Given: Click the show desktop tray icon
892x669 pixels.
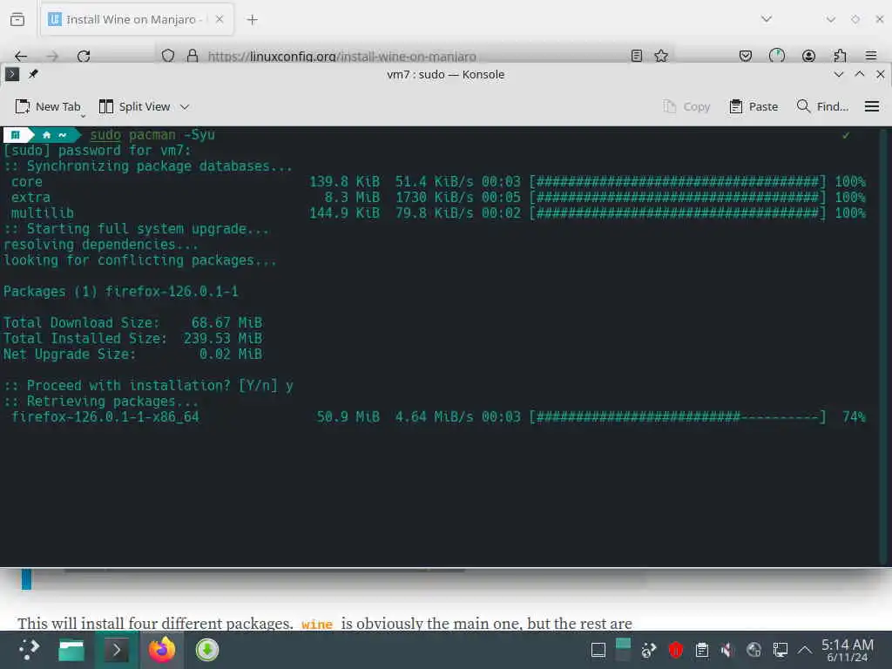Looking at the screenshot, I should (598, 650).
